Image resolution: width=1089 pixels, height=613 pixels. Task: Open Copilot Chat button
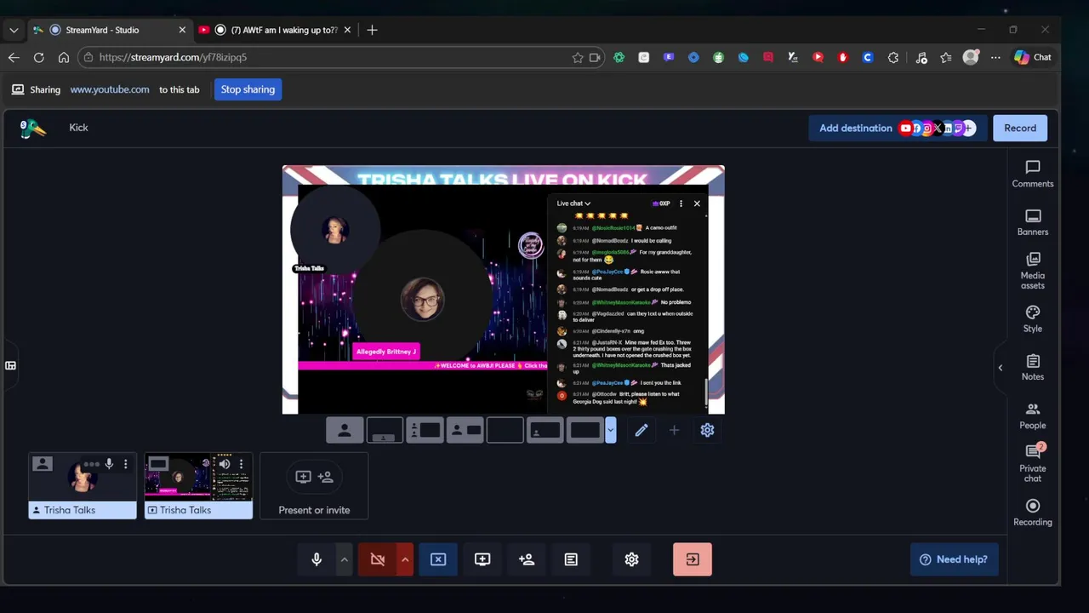click(x=1033, y=57)
